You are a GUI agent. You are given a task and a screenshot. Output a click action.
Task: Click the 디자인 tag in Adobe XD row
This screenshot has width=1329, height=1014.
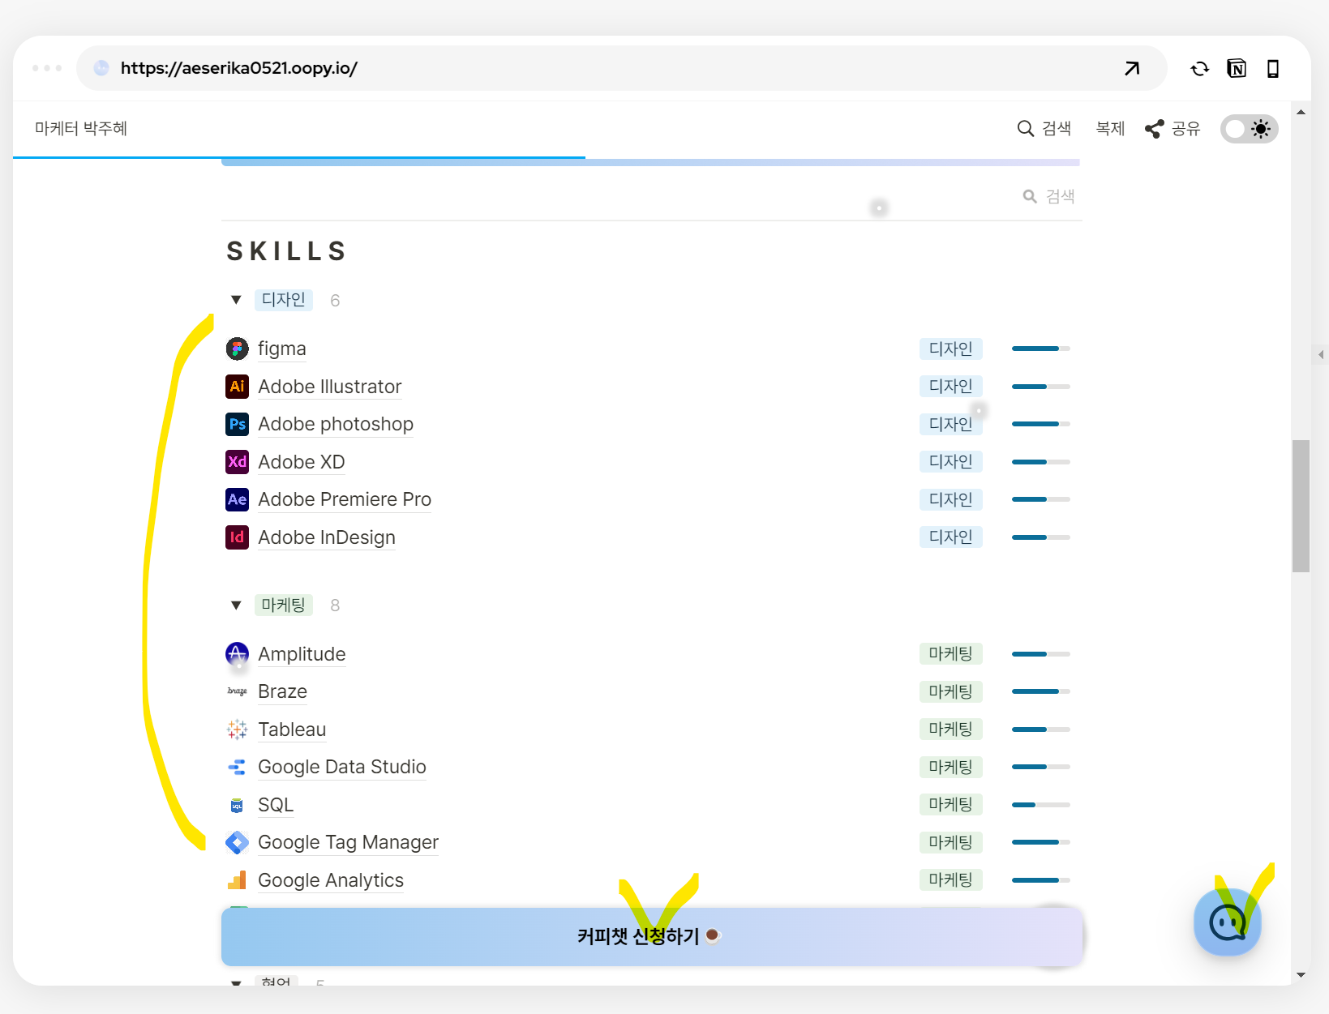[951, 462]
